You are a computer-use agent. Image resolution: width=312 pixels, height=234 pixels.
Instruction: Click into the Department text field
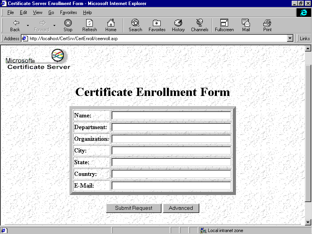click(171, 127)
